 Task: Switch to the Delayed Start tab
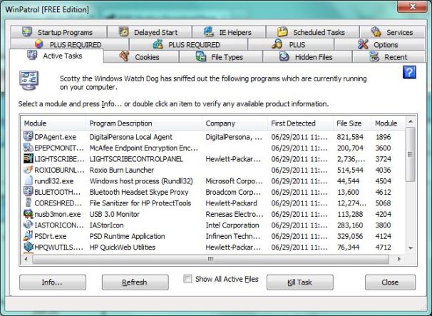149,32
